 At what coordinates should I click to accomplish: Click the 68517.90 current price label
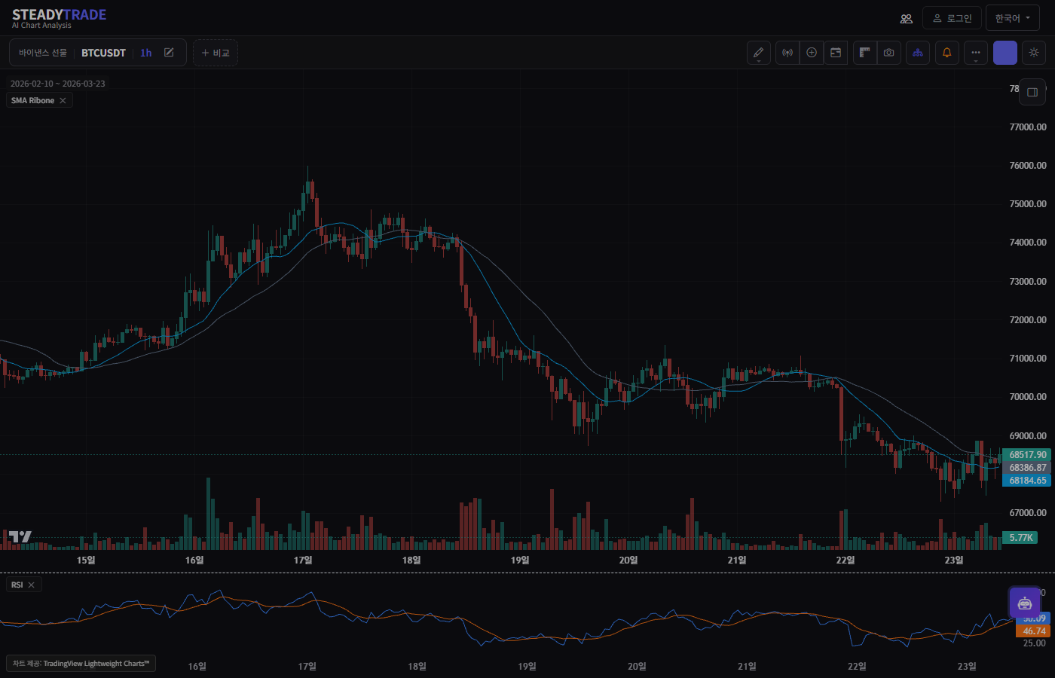pos(1027,455)
